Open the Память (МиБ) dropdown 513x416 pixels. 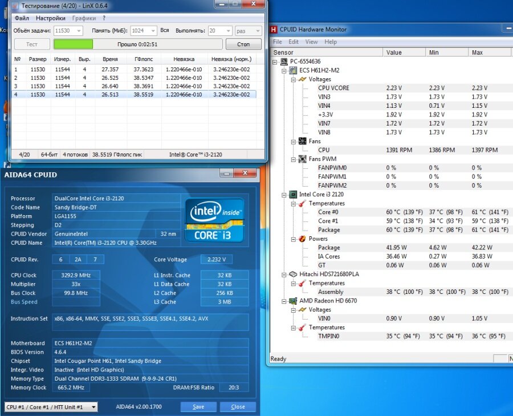[x=153, y=31]
